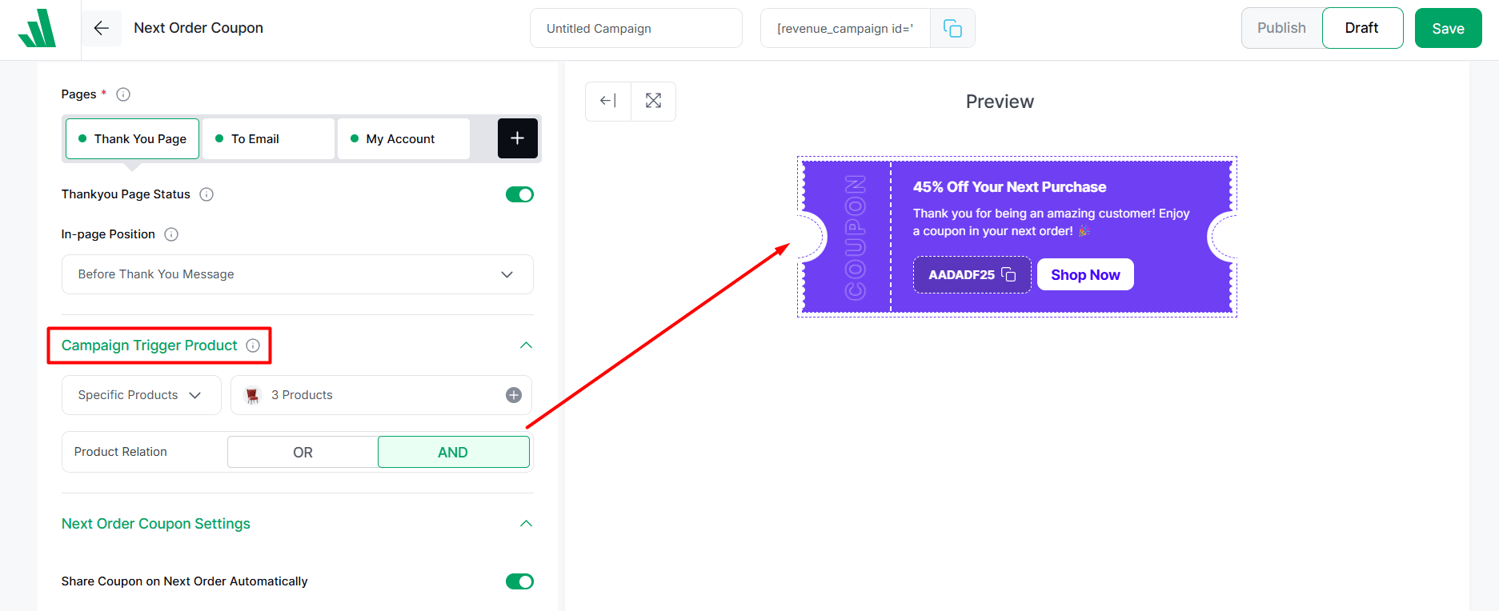Collapse the Next Order Coupon Settings section
Screen dimensions: 1499x611
[526, 524]
